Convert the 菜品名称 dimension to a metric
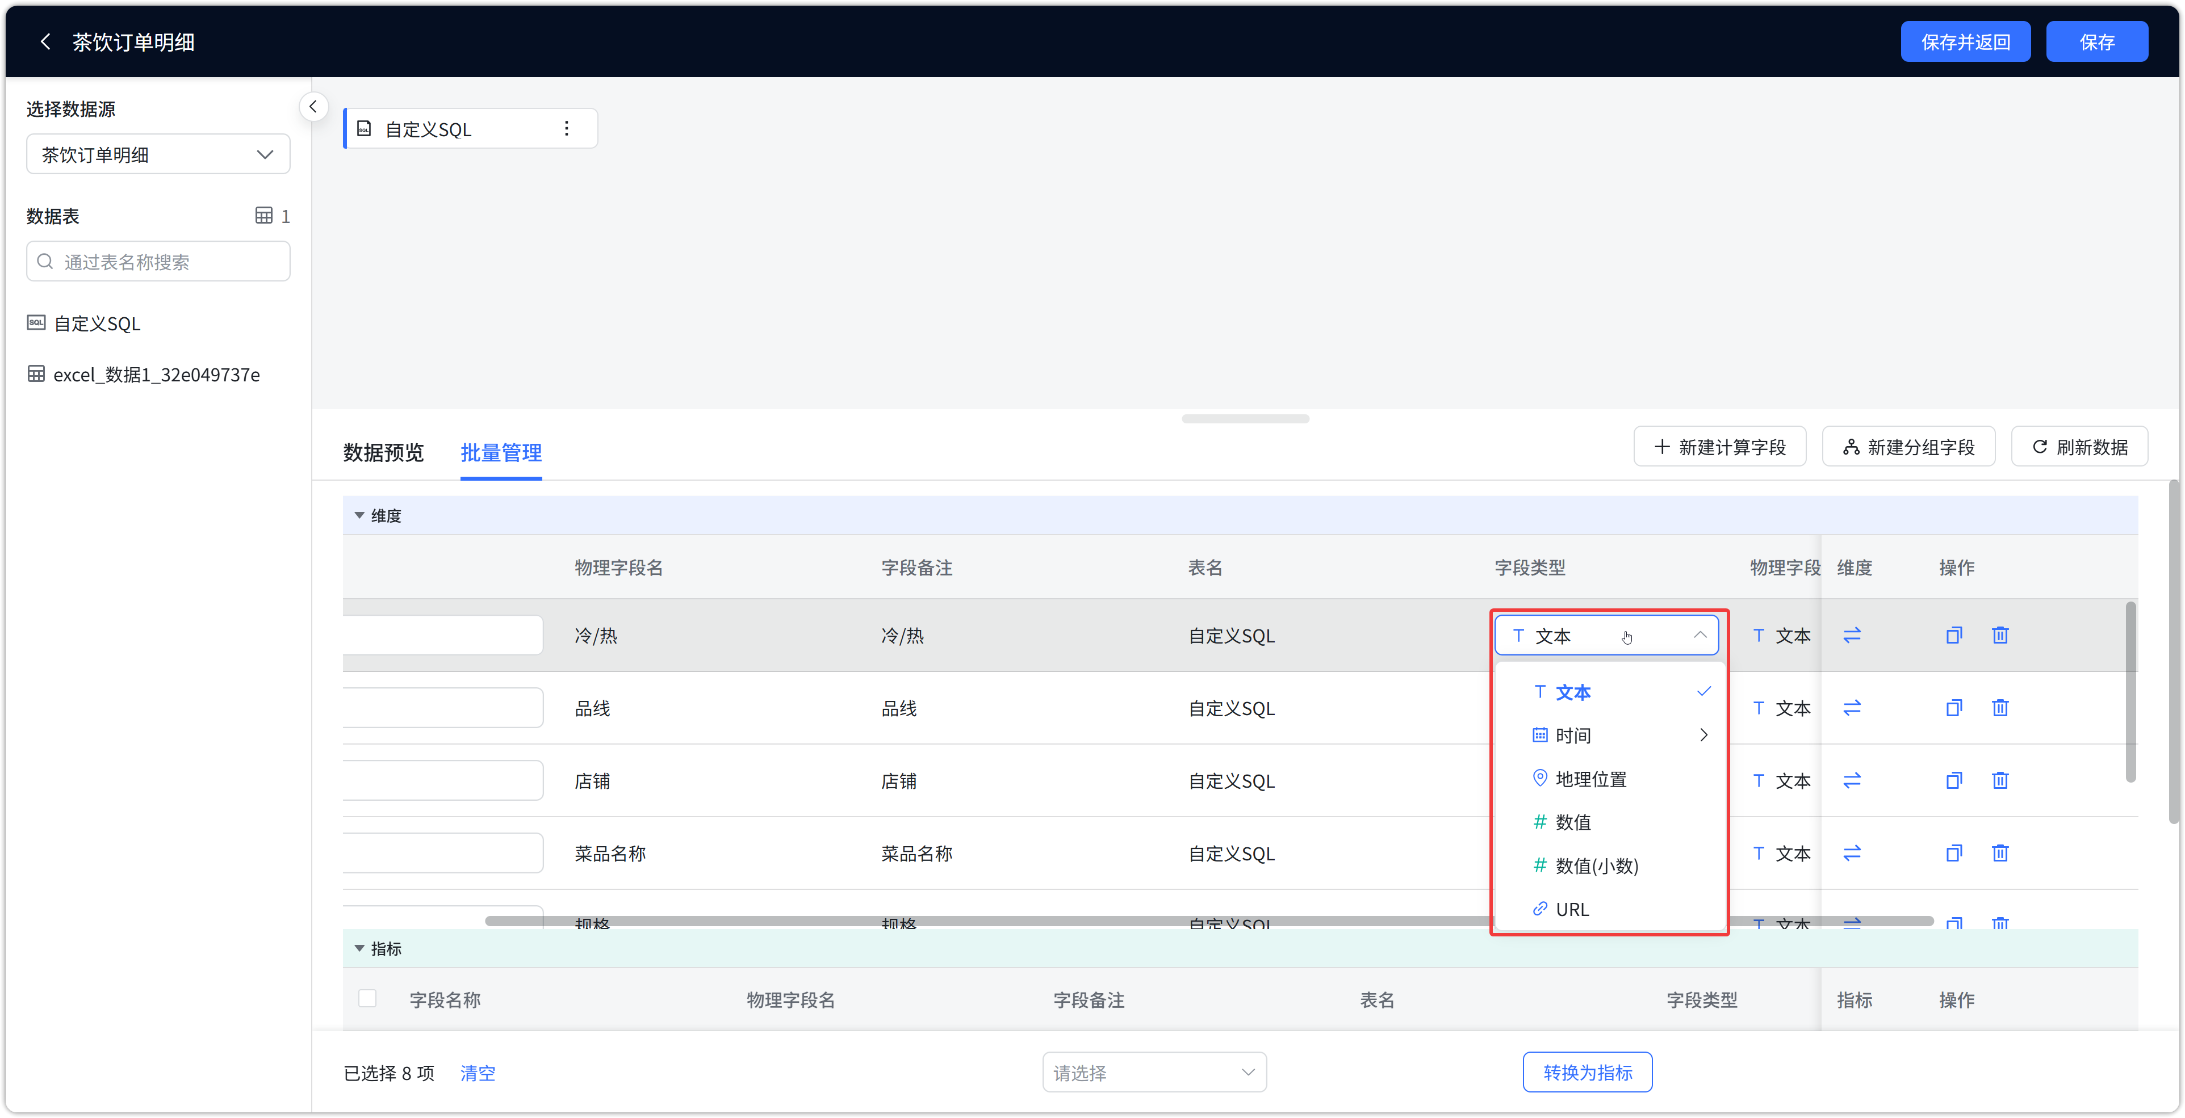The width and height of the screenshot is (2185, 1118). pyautogui.click(x=1852, y=853)
